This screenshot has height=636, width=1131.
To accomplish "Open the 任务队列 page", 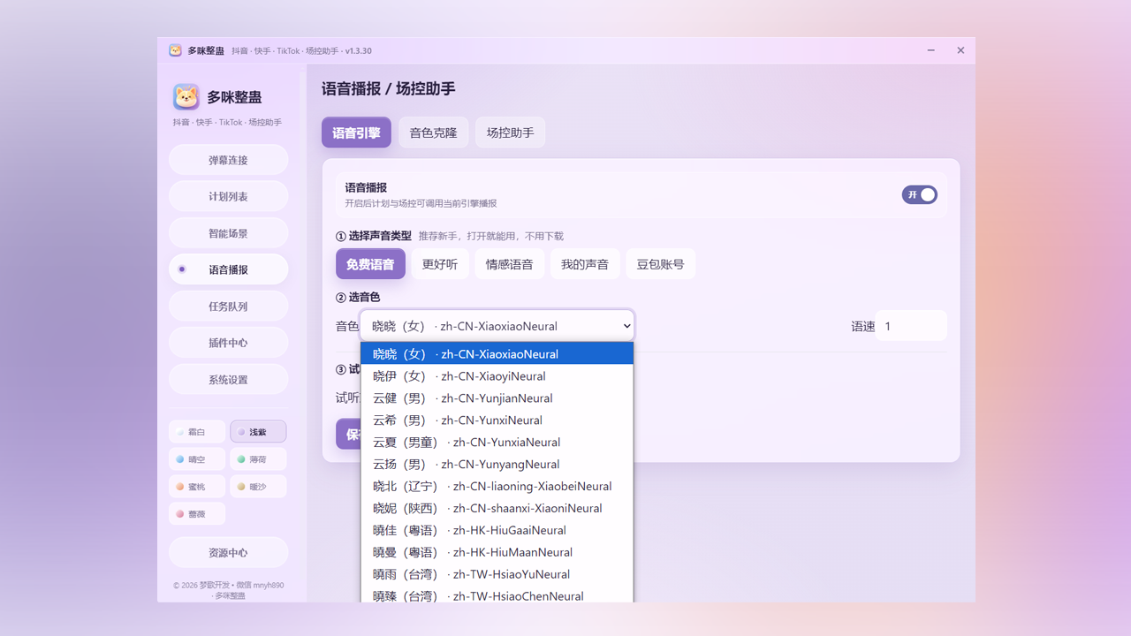I will [x=229, y=307].
